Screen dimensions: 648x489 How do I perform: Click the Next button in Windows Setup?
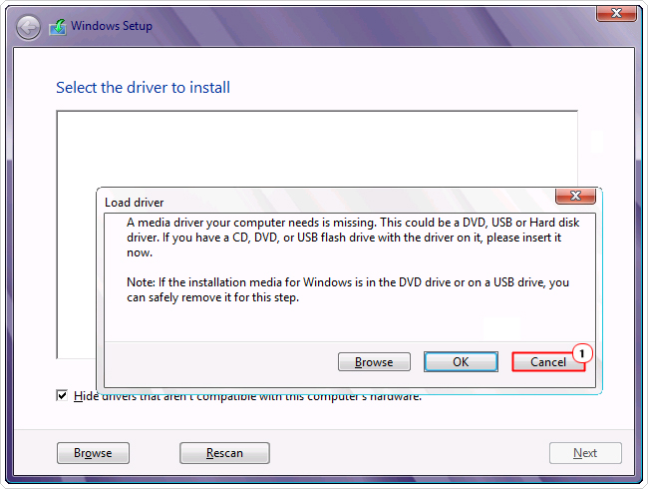[x=585, y=453]
